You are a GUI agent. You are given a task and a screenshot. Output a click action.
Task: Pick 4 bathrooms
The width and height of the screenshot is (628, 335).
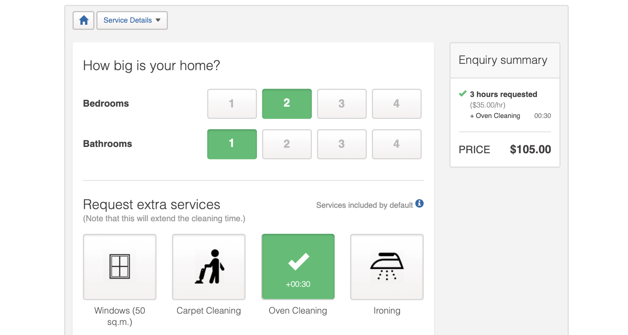[396, 144]
